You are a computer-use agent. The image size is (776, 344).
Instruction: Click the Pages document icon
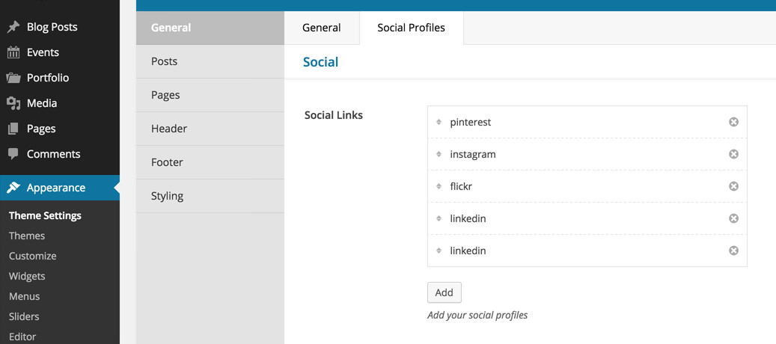point(13,129)
